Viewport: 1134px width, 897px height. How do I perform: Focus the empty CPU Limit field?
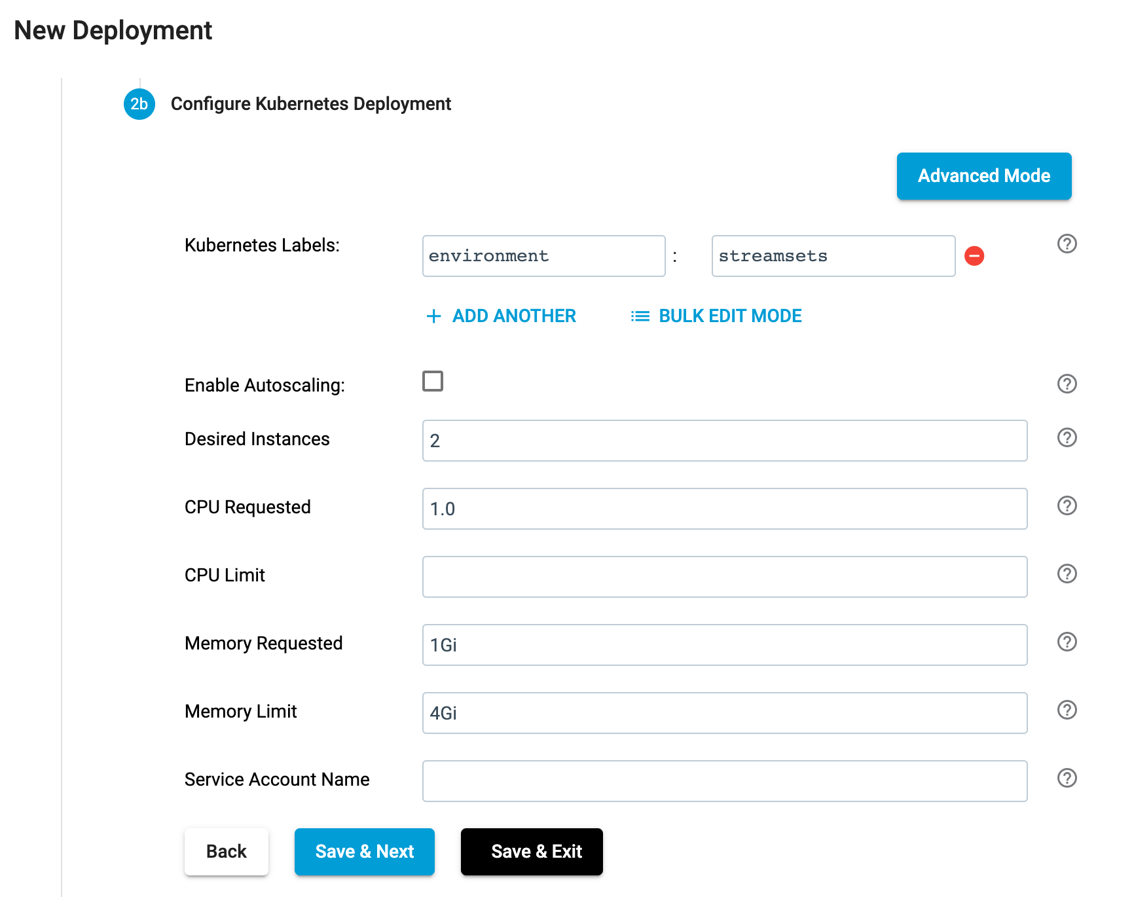pos(725,577)
